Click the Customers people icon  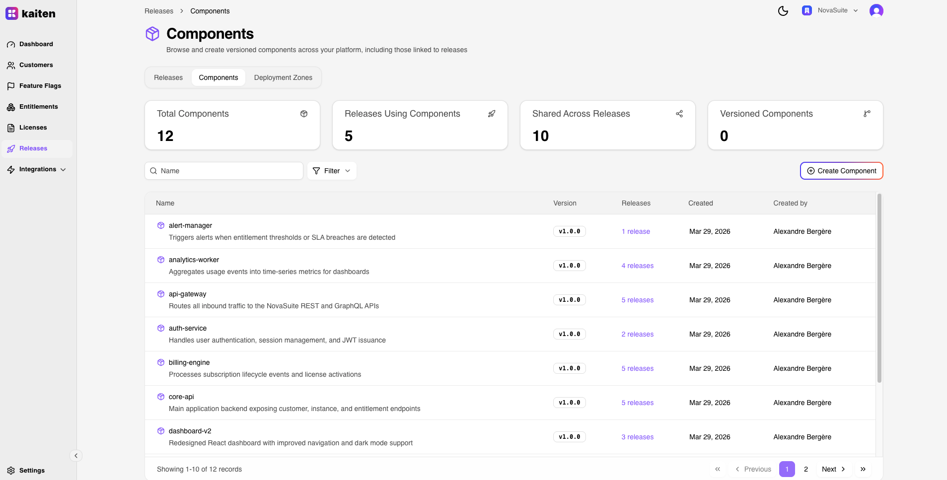click(x=11, y=66)
